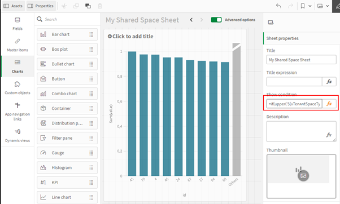Viewport: 340px width, 204px height.
Task: Open expression editor for Title expression
Action: coord(329,82)
